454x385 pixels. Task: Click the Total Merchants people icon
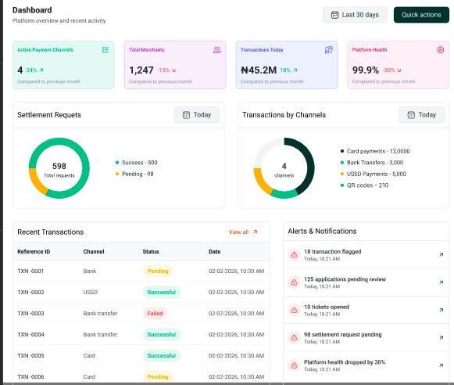click(x=217, y=50)
